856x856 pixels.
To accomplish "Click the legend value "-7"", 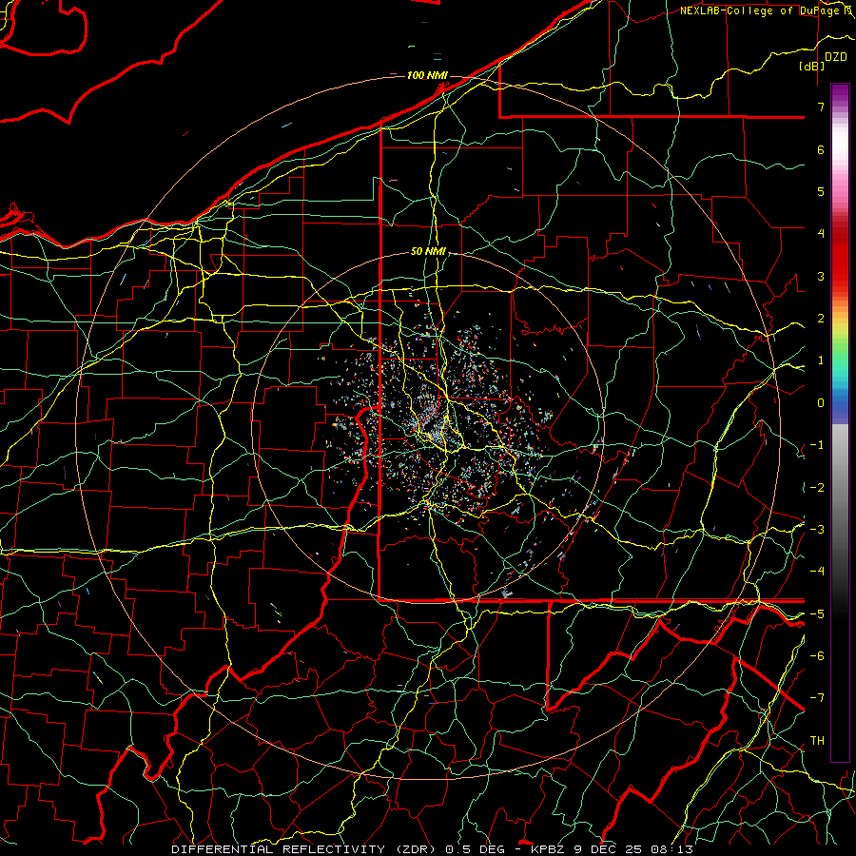I will (x=817, y=698).
